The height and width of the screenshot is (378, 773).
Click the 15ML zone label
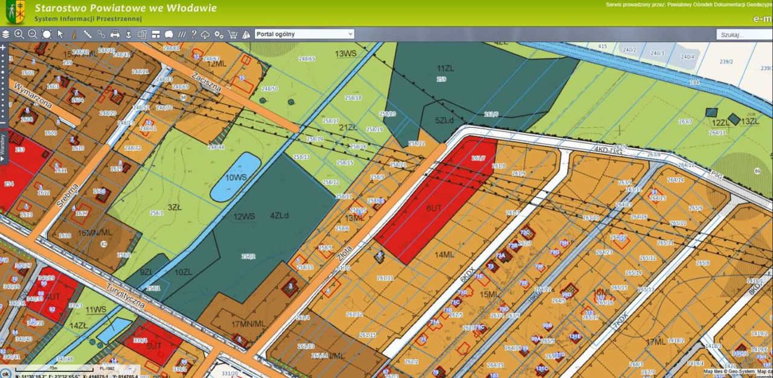click(x=490, y=294)
